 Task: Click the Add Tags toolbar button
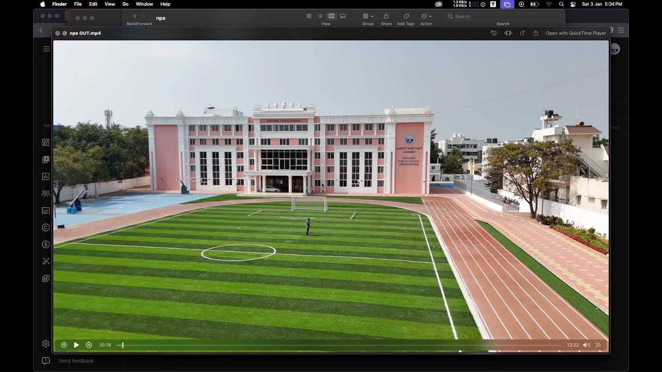pyautogui.click(x=406, y=16)
